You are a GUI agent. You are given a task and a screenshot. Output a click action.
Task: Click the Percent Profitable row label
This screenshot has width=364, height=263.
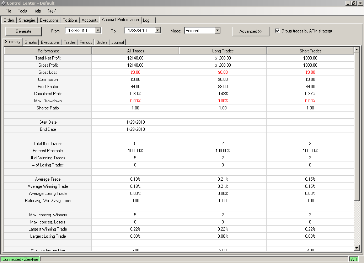coord(48,151)
